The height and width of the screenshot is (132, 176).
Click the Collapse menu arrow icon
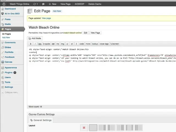[3, 92]
